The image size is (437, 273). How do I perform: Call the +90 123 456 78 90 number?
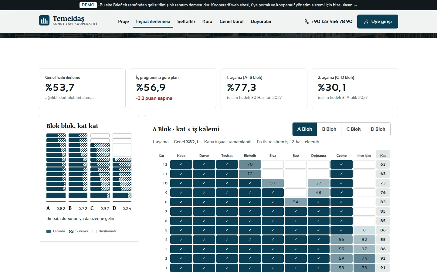tap(328, 22)
